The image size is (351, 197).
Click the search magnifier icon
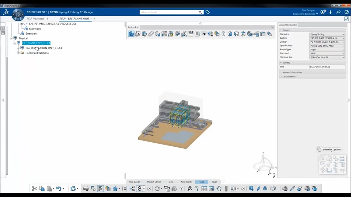200,12
